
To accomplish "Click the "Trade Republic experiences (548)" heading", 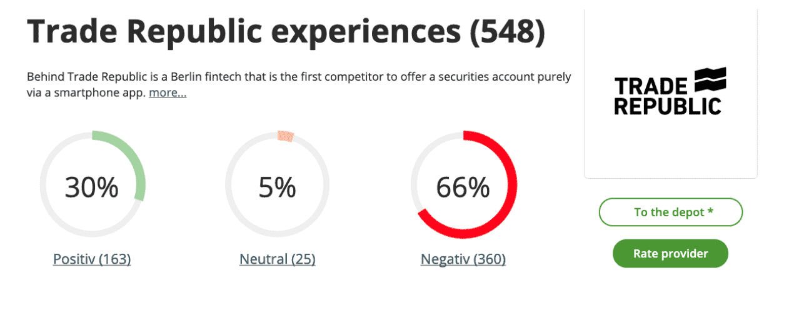I will coord(286,31).
